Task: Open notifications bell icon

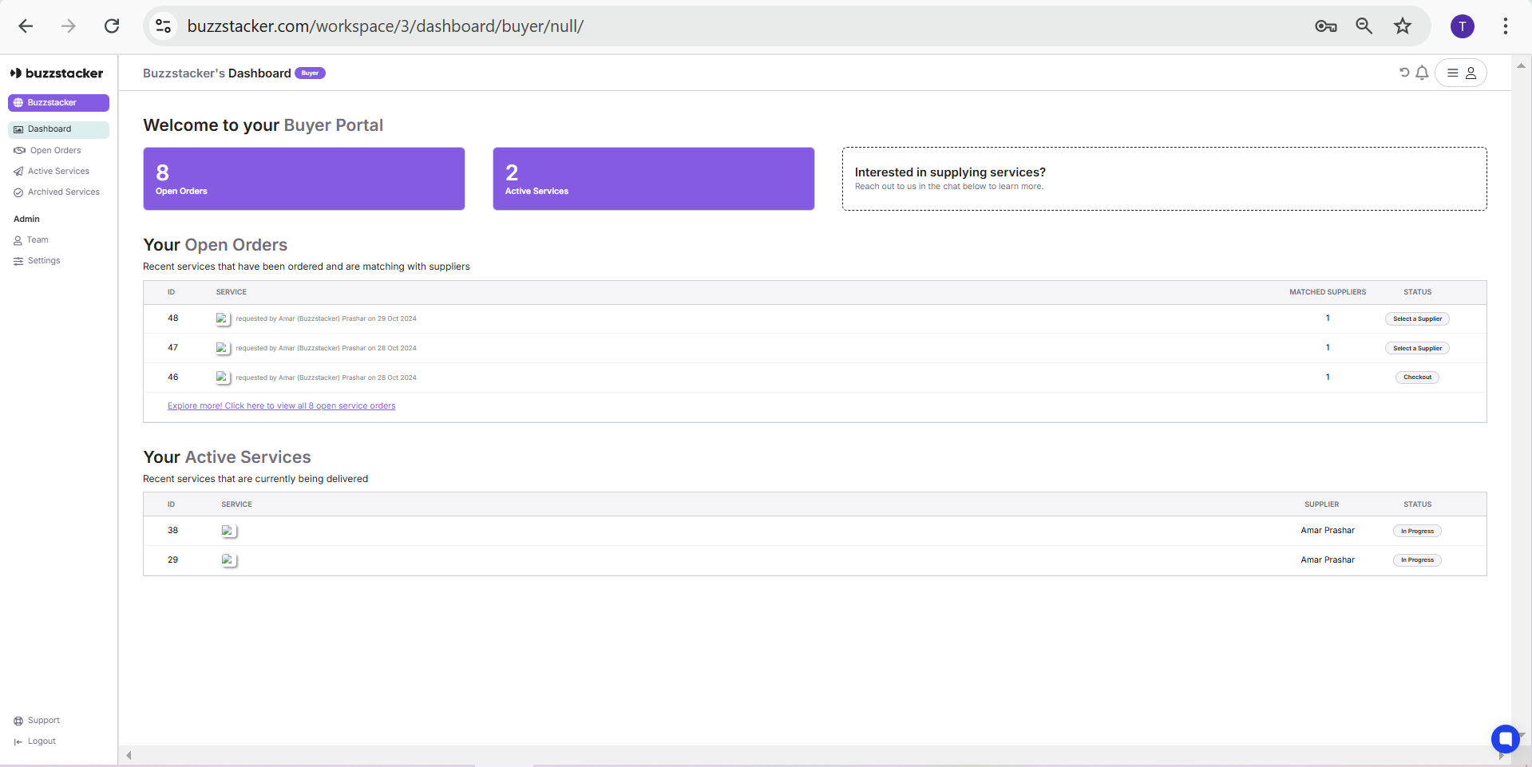Action: [1422, 73]
